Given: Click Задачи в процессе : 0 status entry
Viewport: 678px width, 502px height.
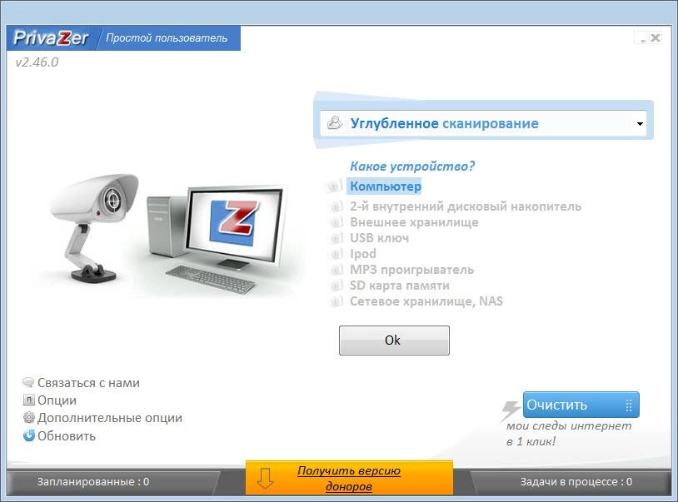Looking at the screenshot, I should point(576,482).
